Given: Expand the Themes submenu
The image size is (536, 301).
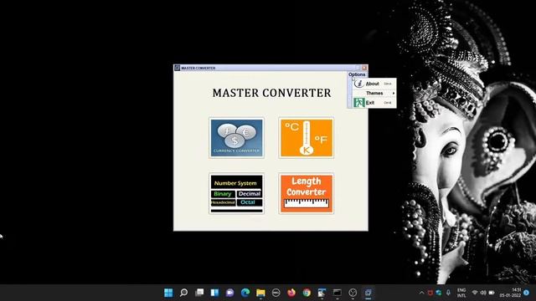Looking at the screenshot, I should pos(374,93).
